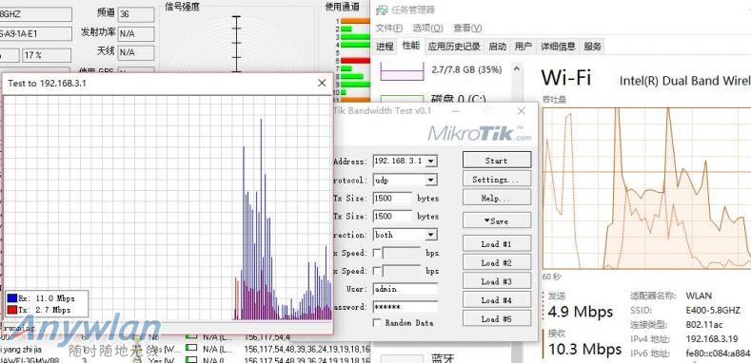Click the Help... button
The width and height of the screenshot is (751, 363).
point(497,198)
